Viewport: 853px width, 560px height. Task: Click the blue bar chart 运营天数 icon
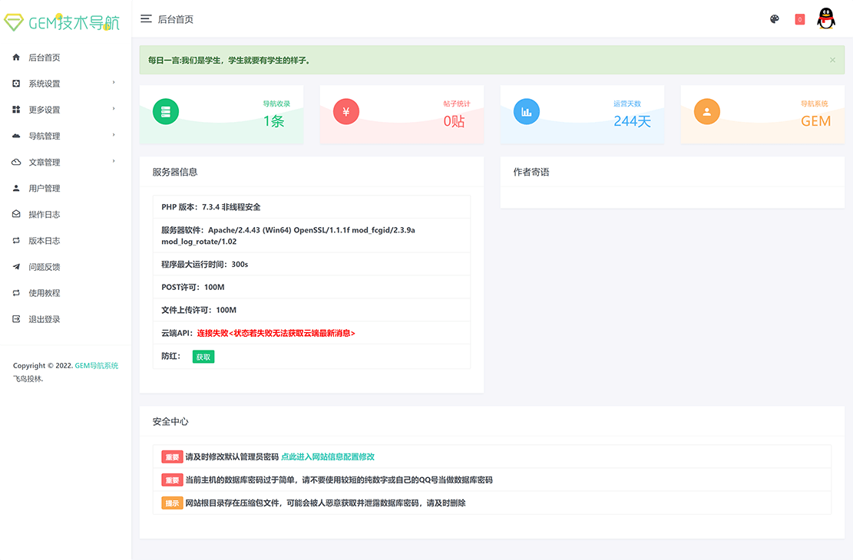(x=526, y=112)
